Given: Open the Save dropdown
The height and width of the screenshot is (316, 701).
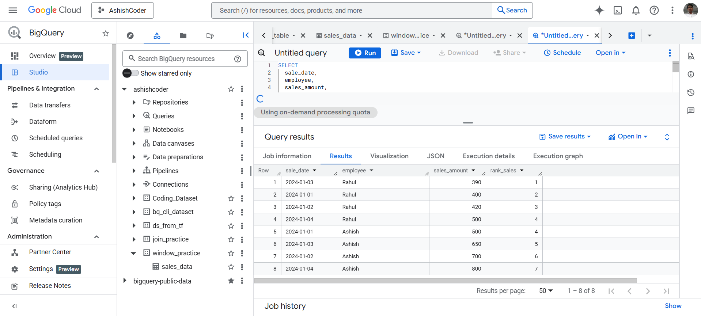Looking at the screenshot, I should click(x=406, y=53).
